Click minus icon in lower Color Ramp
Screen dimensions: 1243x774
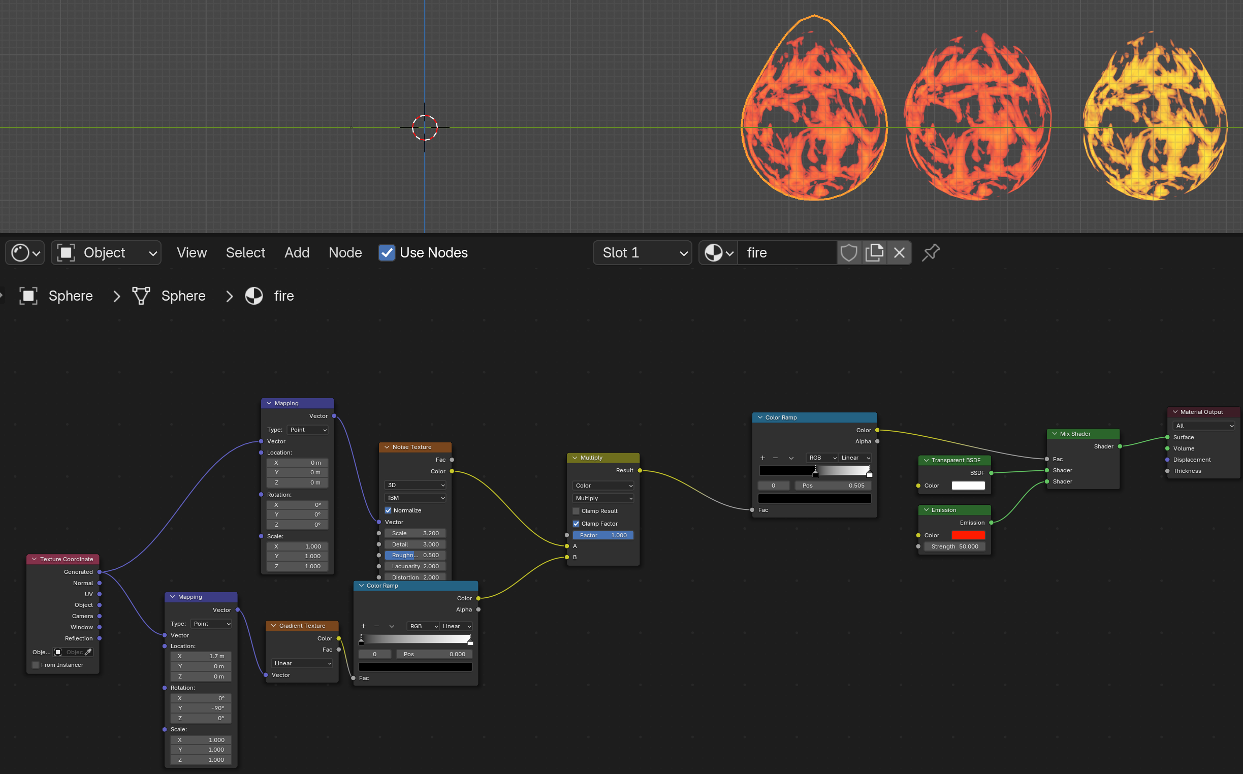click(x=377, y=626)
